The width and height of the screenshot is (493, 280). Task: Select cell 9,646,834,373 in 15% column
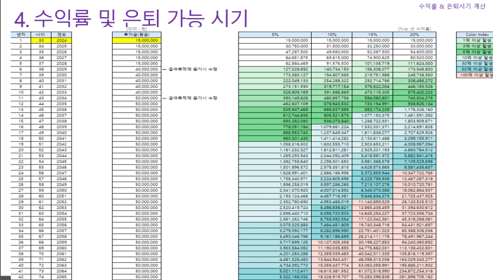point(372,196)
